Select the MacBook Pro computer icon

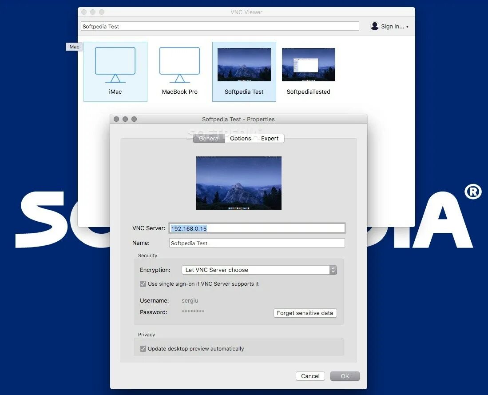coord(179,65)
